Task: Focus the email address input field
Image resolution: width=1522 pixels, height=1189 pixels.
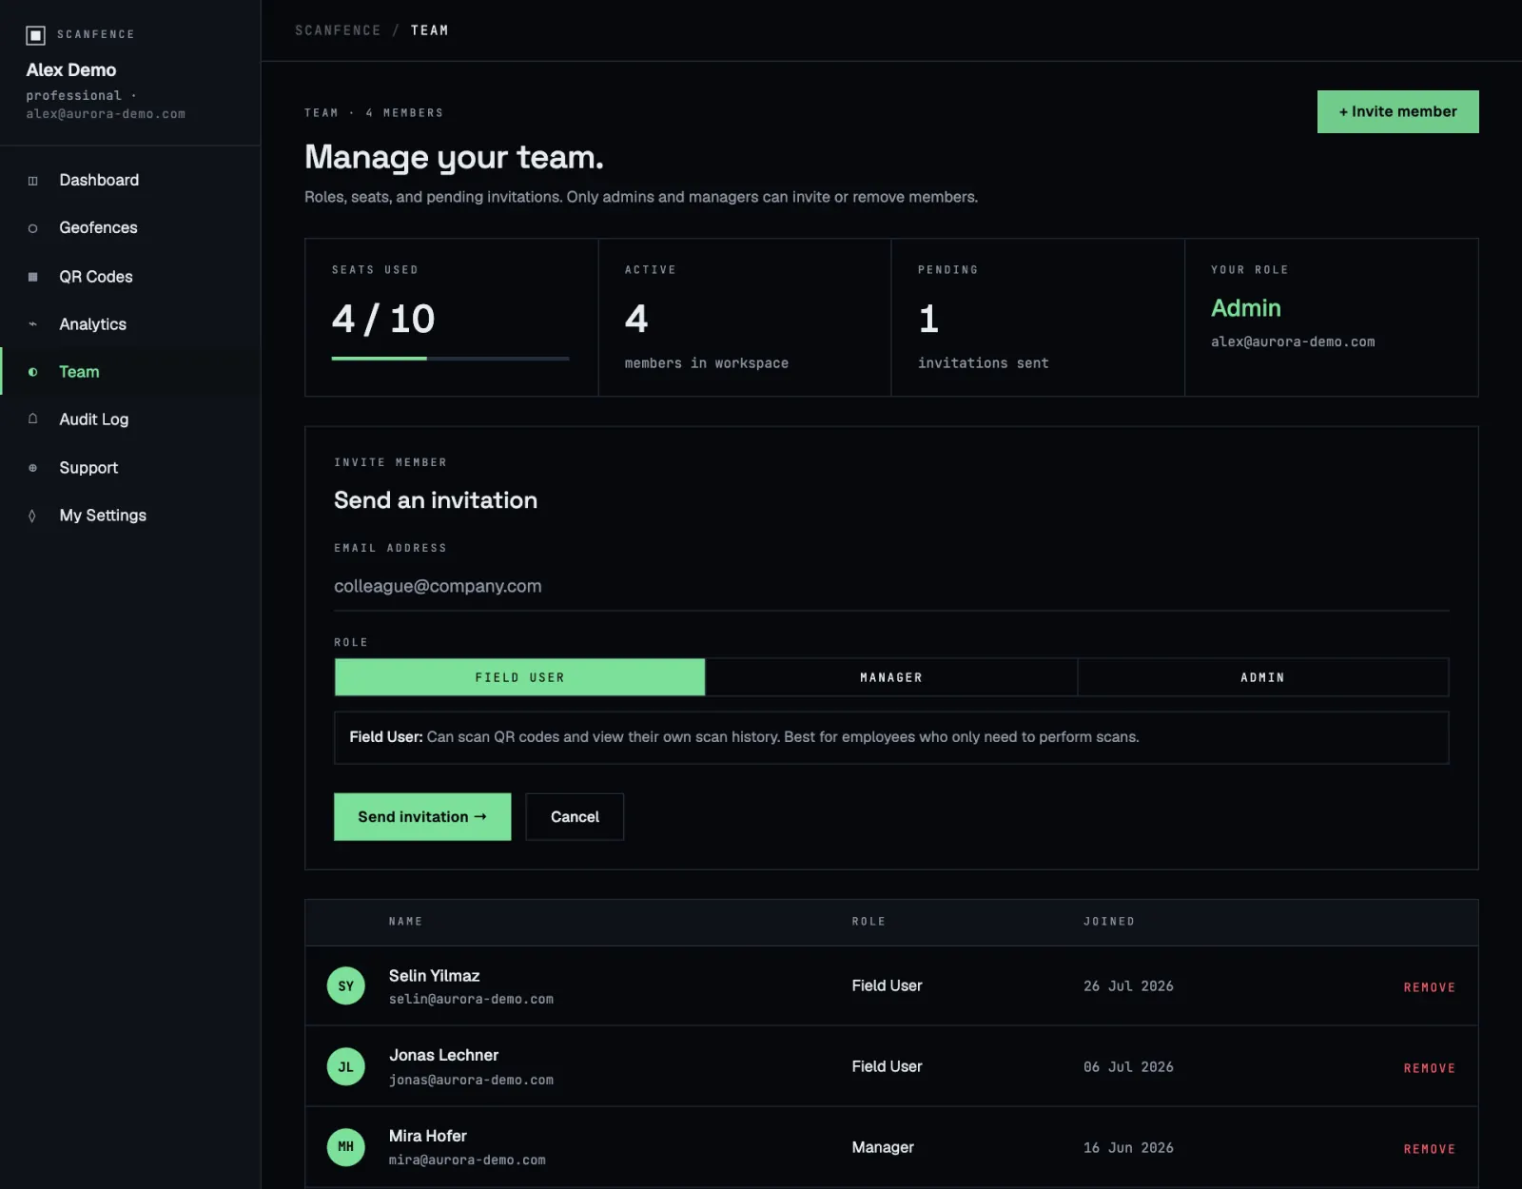Action: tap(891, 587)
